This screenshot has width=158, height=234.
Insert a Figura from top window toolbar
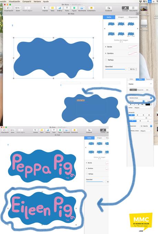coord(74,8)
